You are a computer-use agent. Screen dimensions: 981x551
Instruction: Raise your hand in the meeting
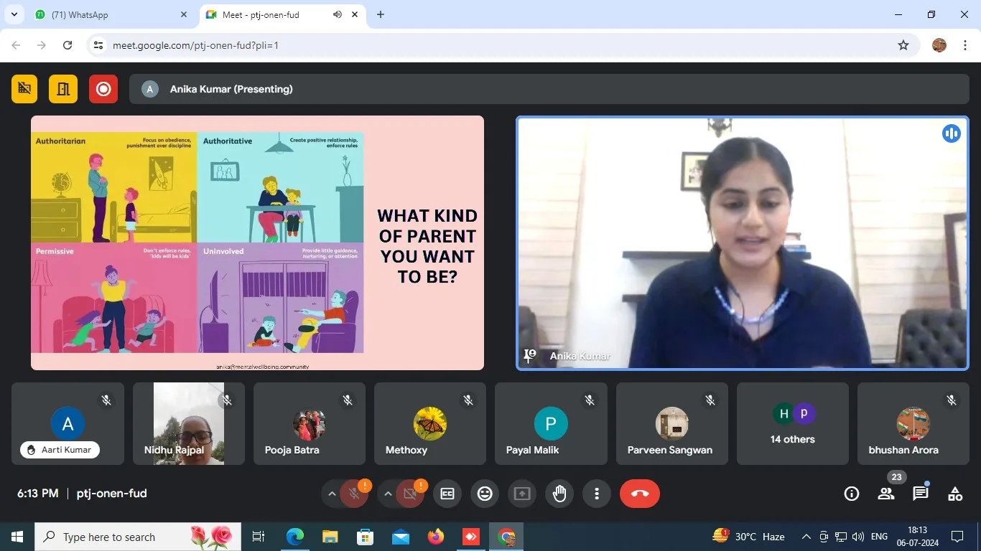click(559, 494)
